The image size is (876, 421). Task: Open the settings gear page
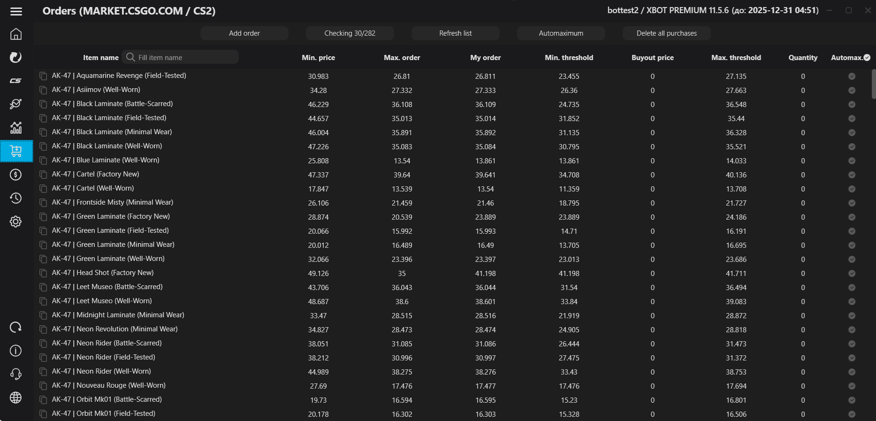tap(16, 222)
